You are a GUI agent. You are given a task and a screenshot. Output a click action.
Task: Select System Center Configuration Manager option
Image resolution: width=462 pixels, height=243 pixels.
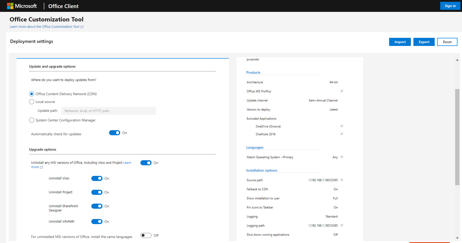pyautogui.click(x=32, y=120)
